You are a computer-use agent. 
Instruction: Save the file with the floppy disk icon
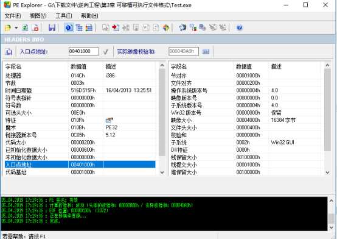click(52, 28)
